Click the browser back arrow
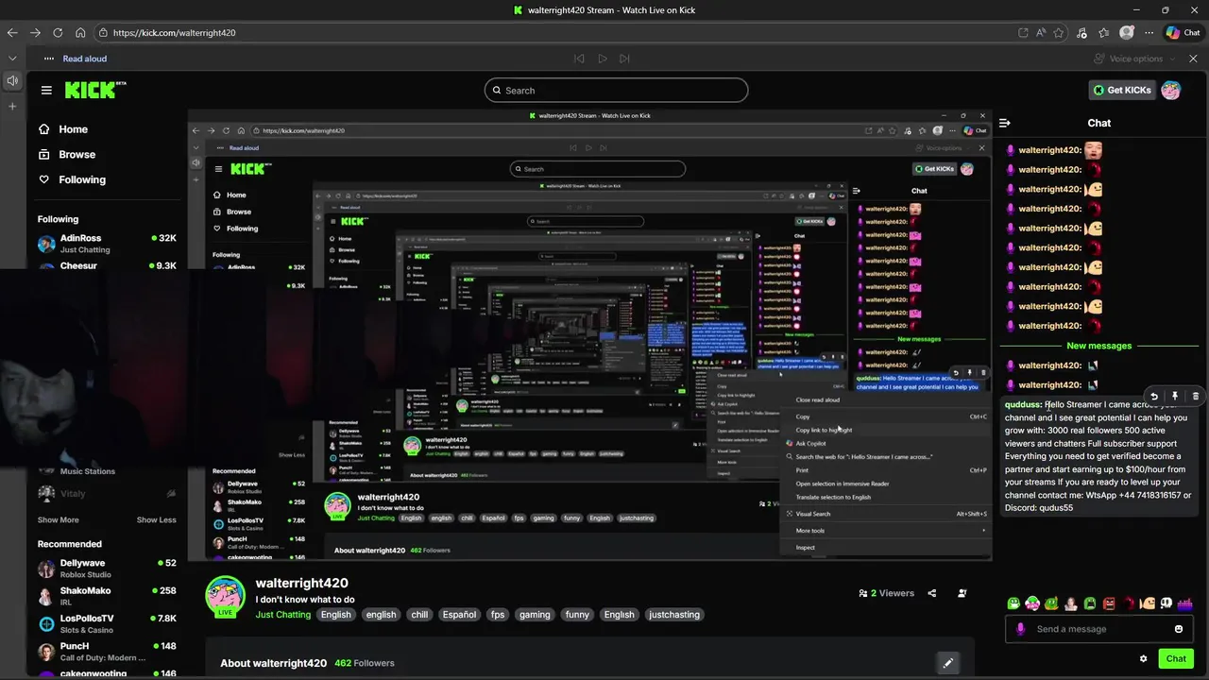The height and width of the screenshot is (680, 1209). tap(12, 32)
